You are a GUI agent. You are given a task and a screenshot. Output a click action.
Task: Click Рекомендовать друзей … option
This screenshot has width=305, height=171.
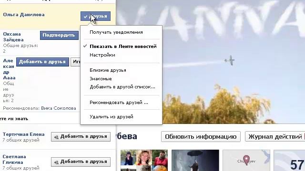[119, 103]
